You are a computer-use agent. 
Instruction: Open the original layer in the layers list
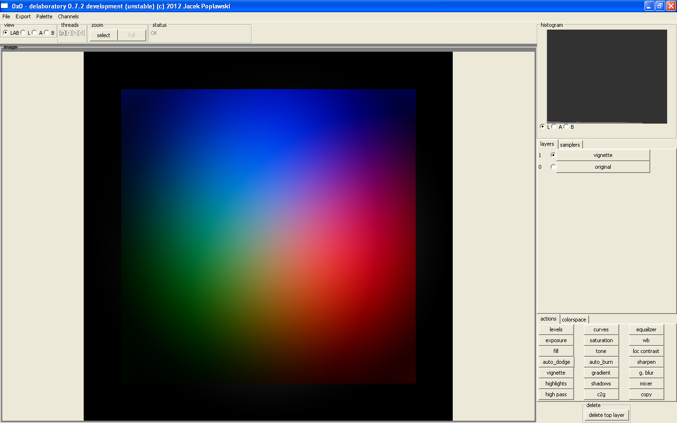603,167
